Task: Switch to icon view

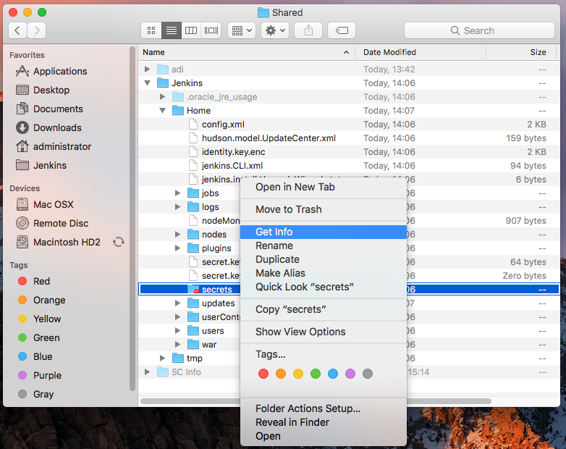Action: click(151, 30)
